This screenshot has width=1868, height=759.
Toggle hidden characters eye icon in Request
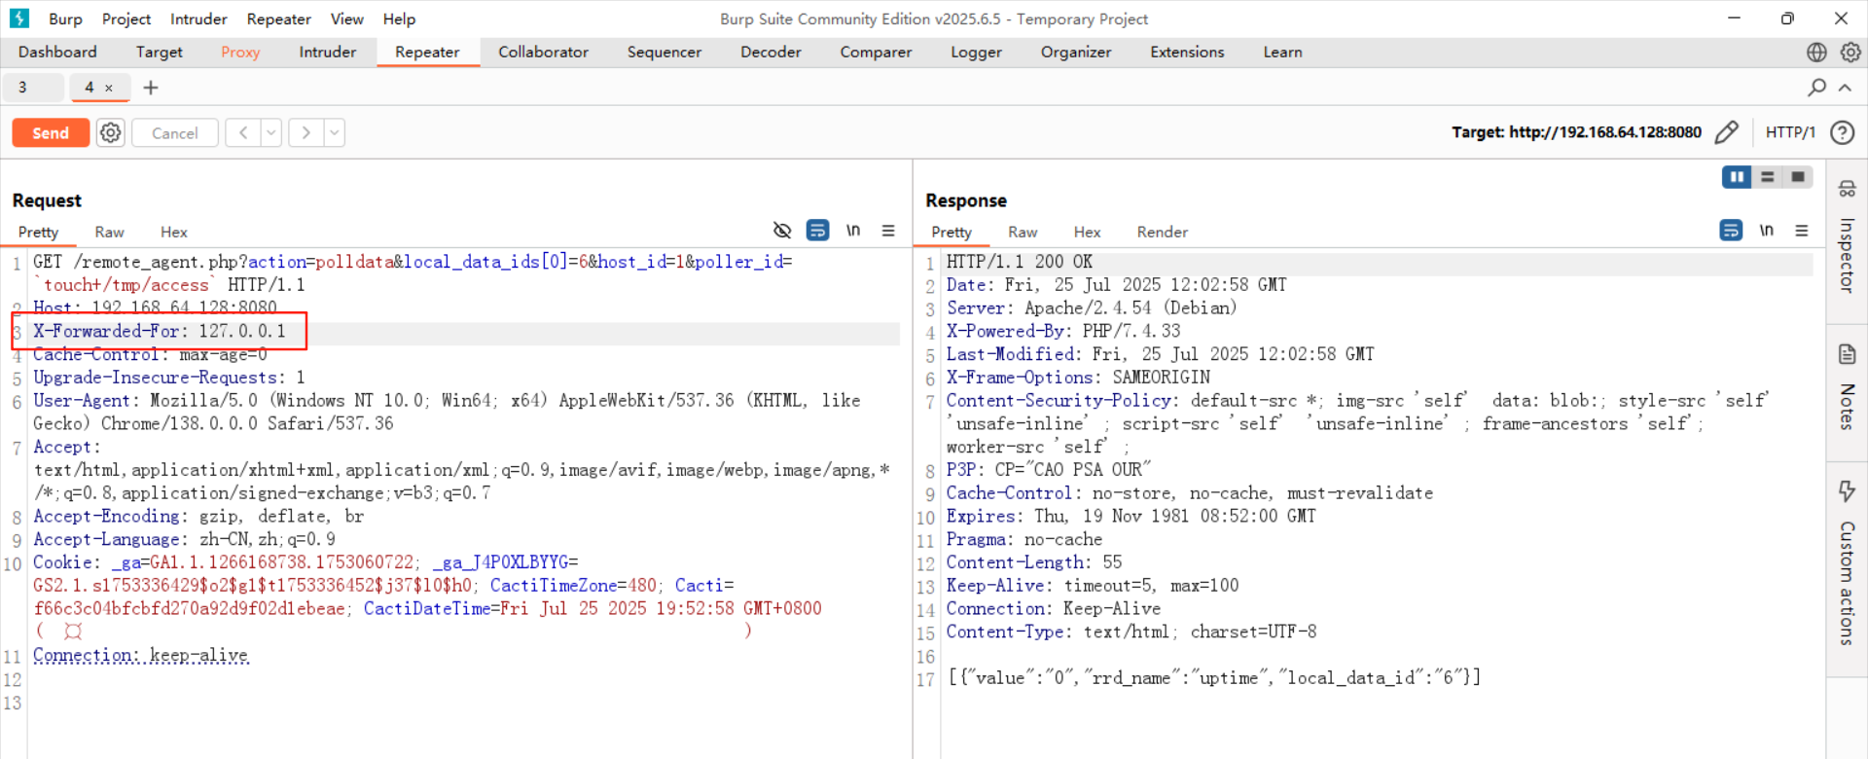(782, 231)
